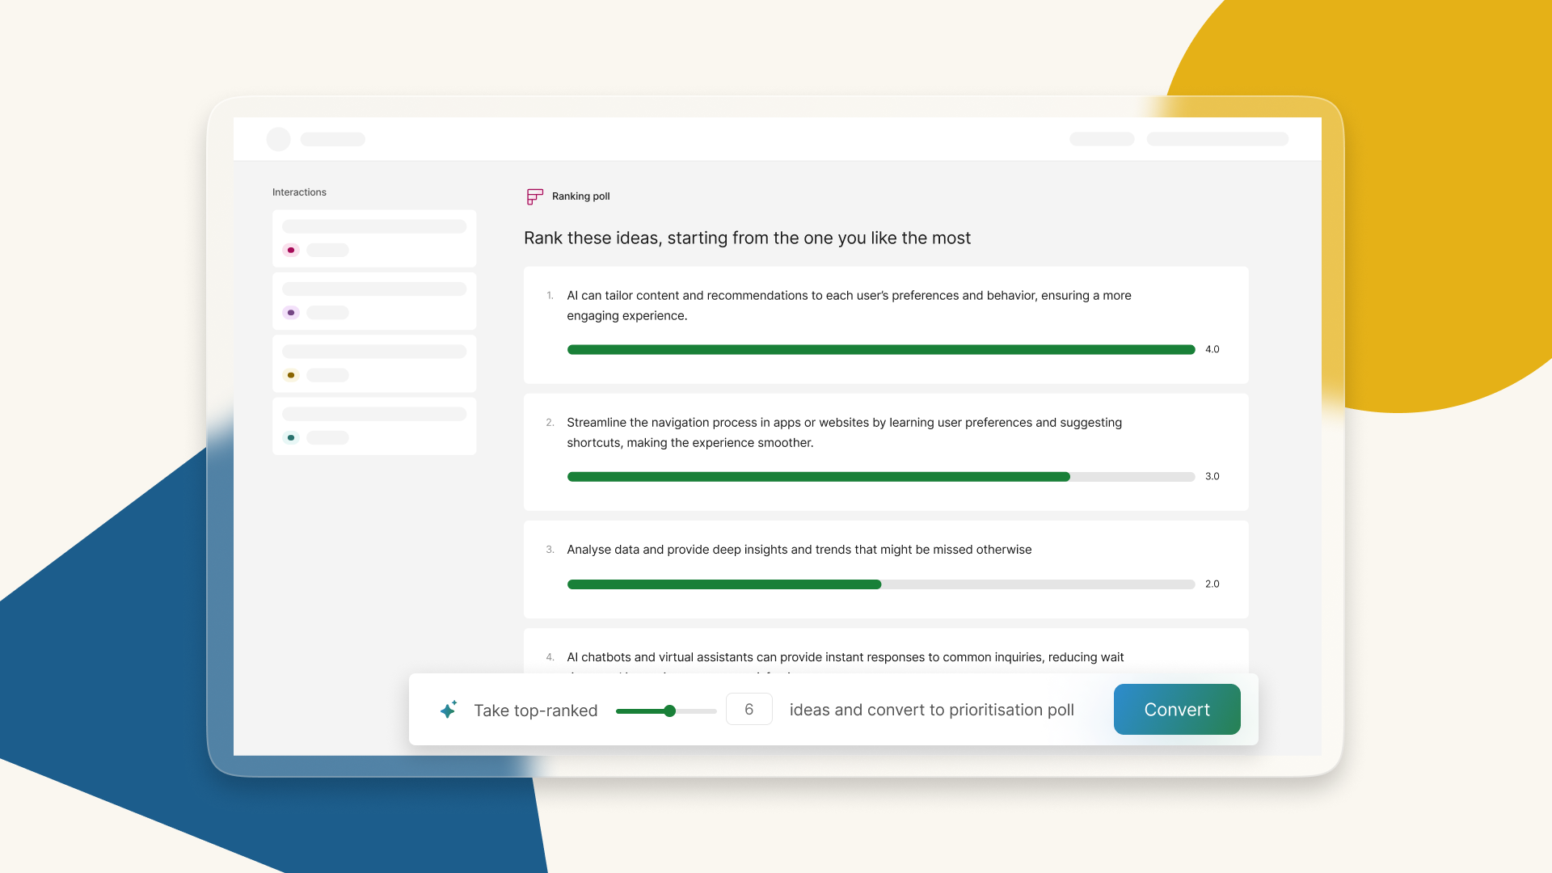Click the number input showing 6
This screenshot has height=873, width=1552.
[749, 709]
